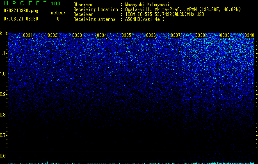This screenshot has height=164, width=258.
Task: Click the meteor count label
Action: click(58, 13)
